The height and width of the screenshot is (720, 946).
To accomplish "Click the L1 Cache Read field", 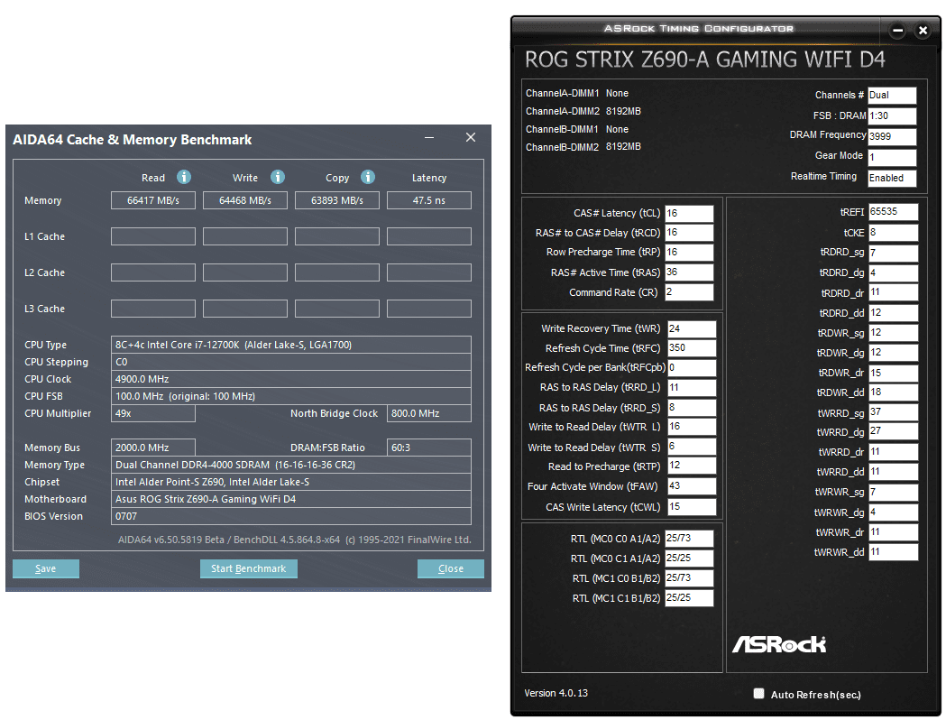I will (153, 236).
